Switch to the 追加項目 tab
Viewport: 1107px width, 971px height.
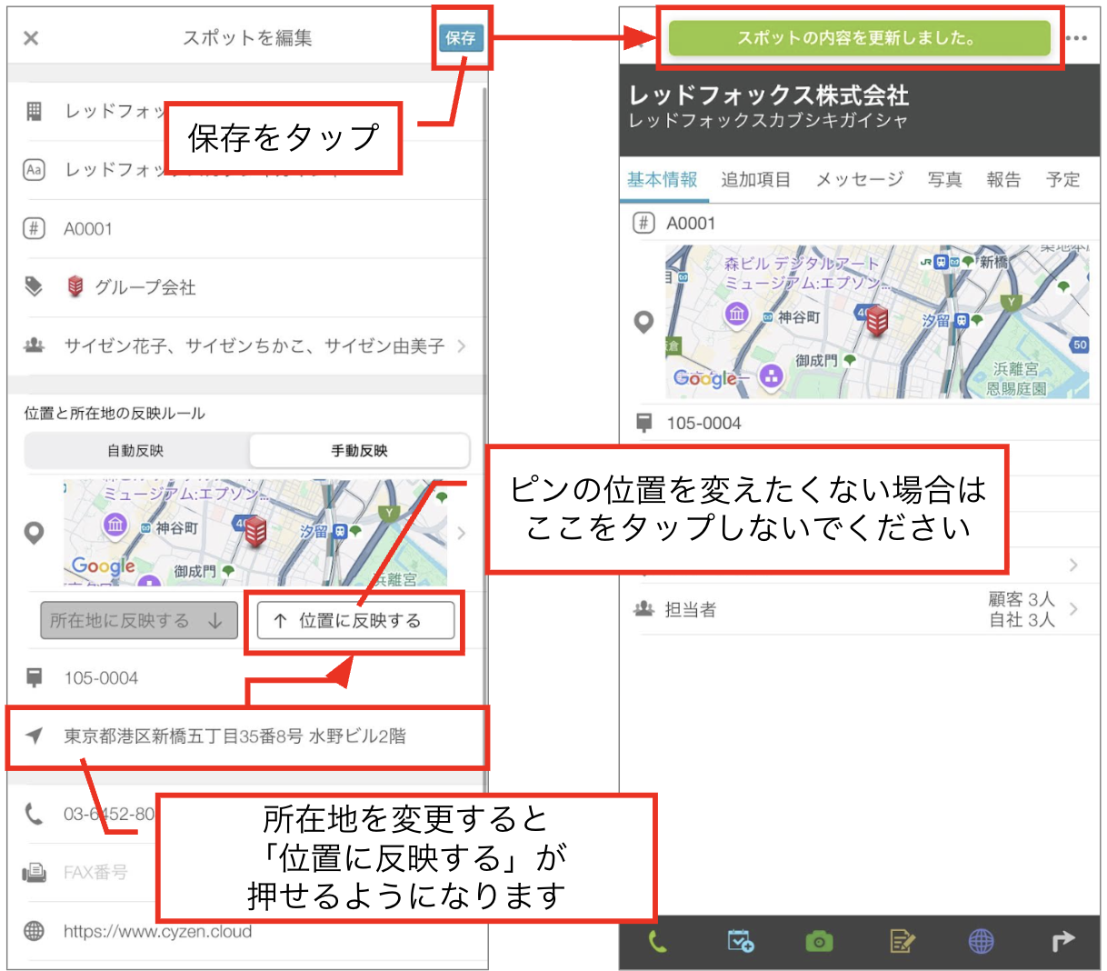pyautogui.click(x=756, y=180)
